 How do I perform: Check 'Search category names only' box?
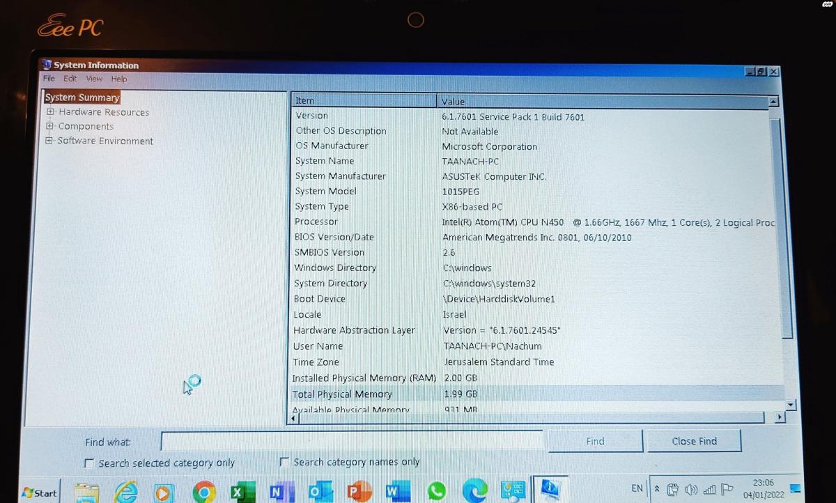[x=284, y=462]
